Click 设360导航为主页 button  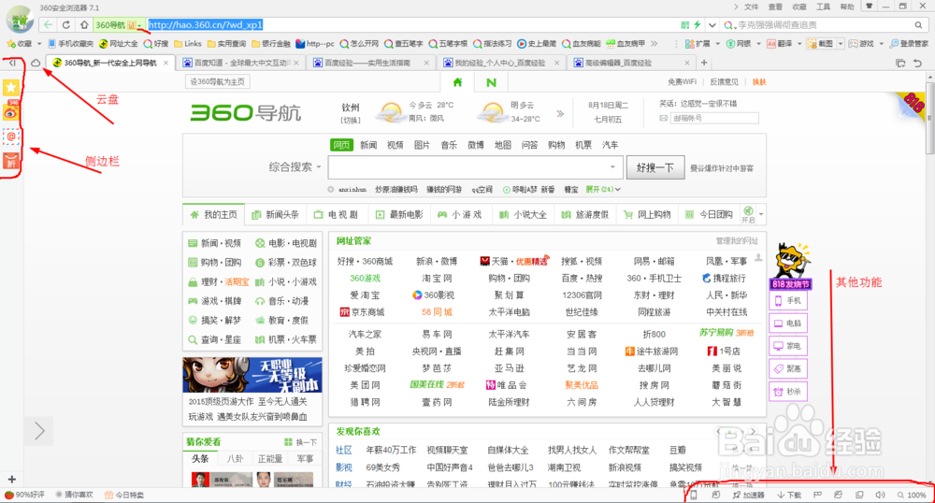218,81
